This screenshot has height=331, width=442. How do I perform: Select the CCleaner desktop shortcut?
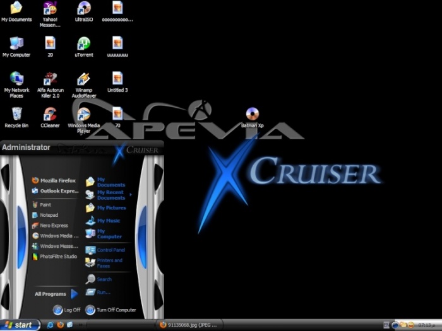pos(50,118)
